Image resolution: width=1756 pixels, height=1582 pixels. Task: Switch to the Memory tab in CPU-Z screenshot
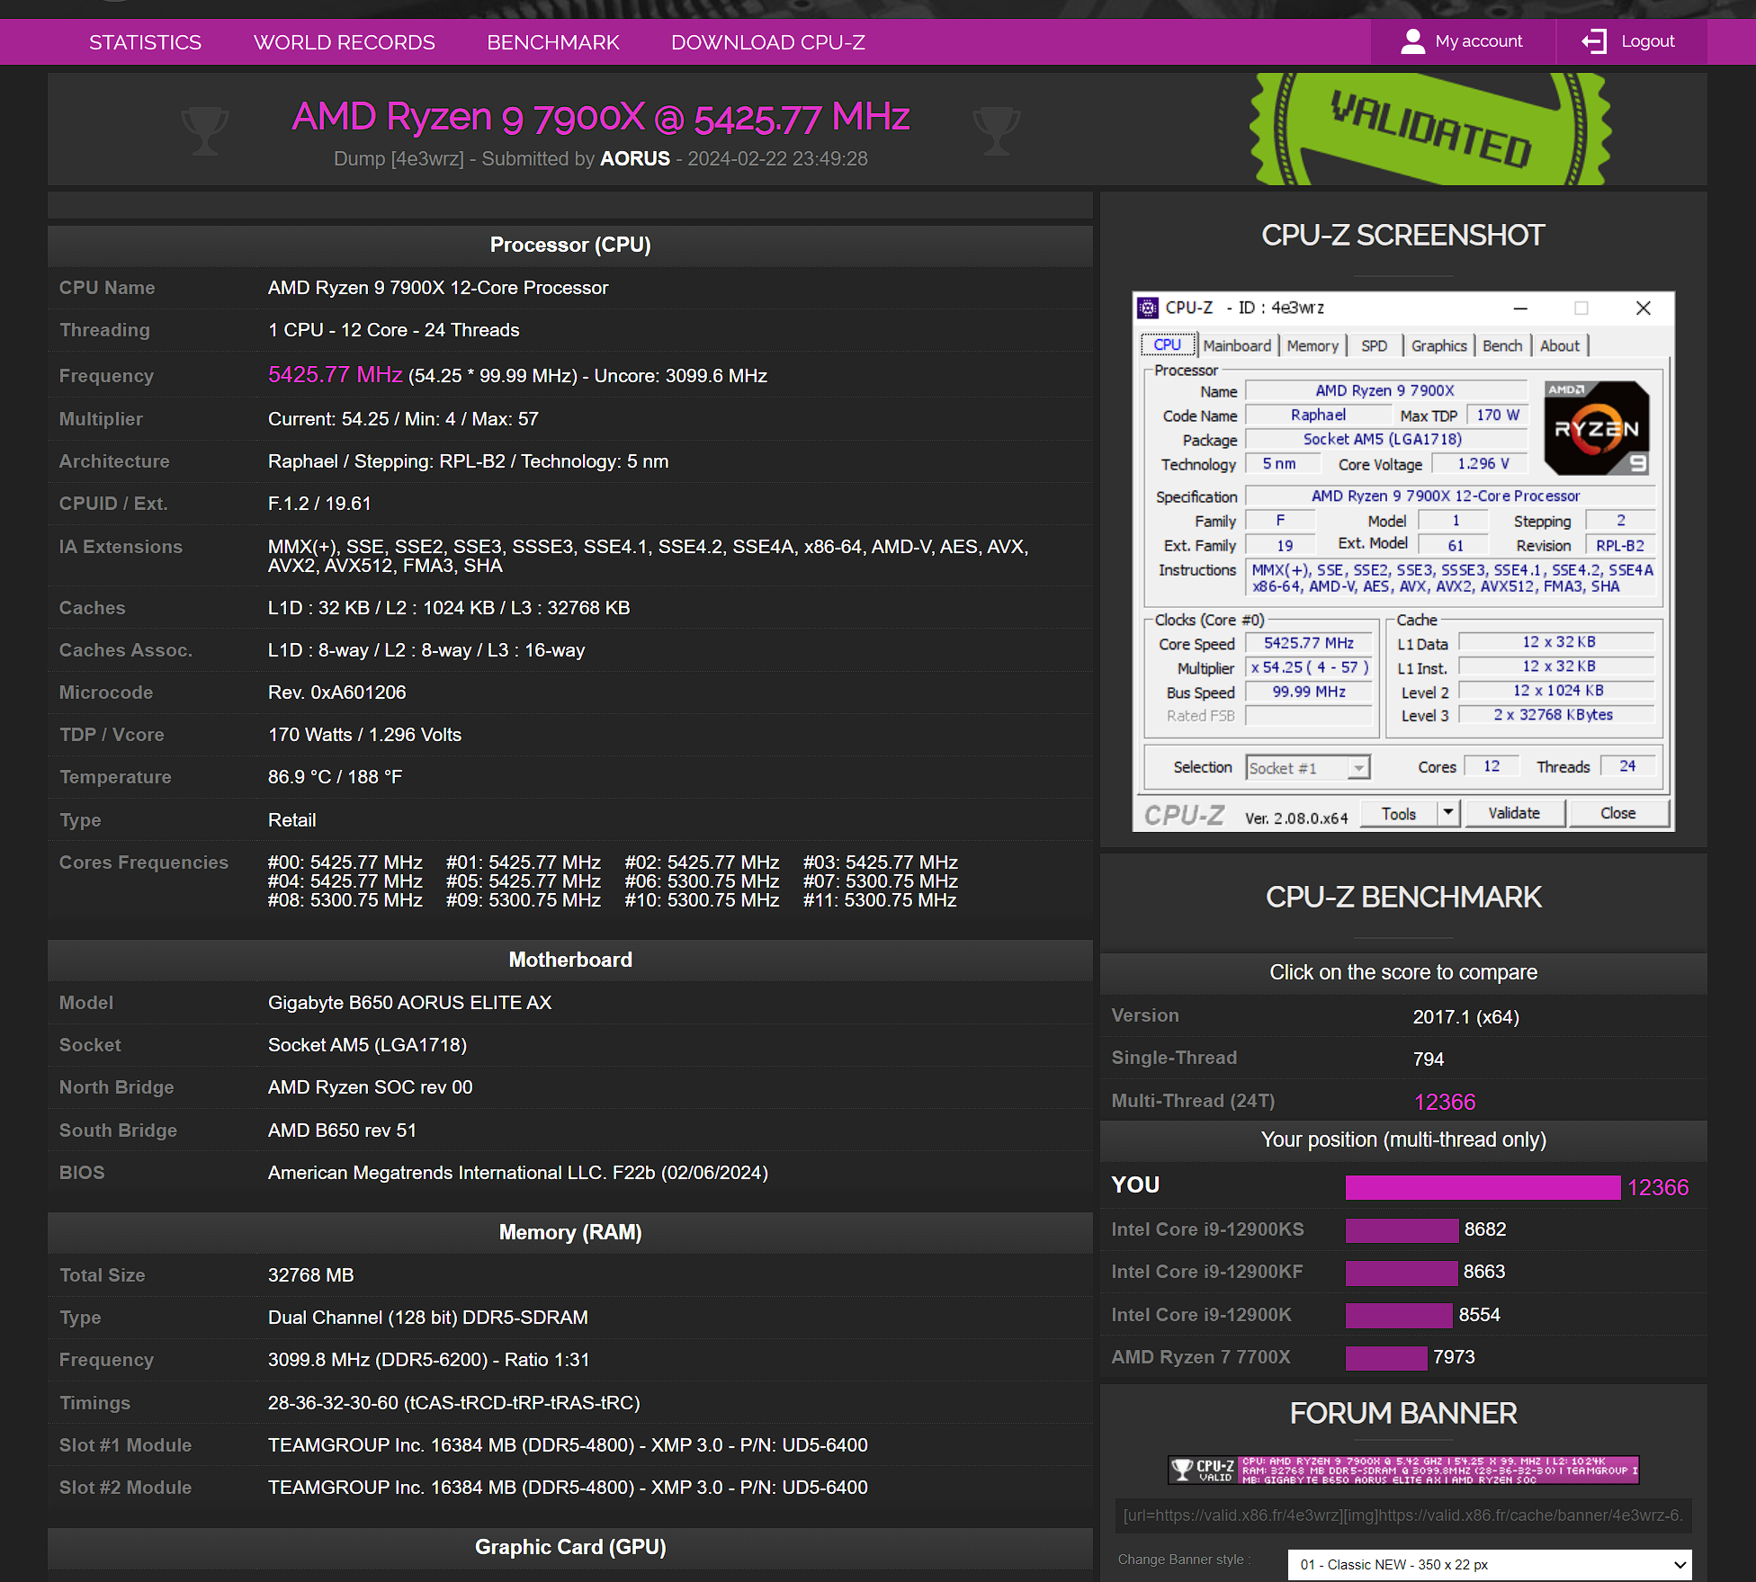[x=1313, y=345]
